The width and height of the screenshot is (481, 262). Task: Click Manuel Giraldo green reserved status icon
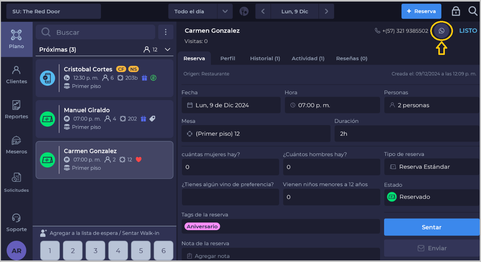47,119
